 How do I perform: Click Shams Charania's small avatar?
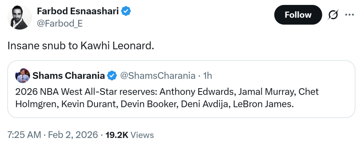(23, 76)
